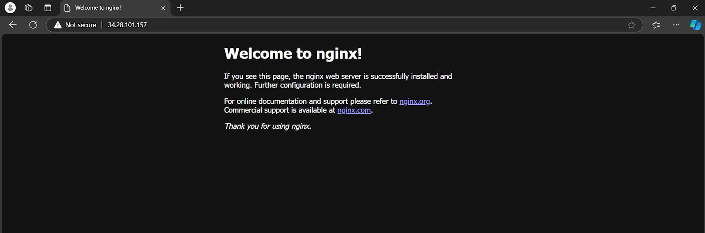Click the Thank you for using nginx. text
The image size is (705, 233).
pos(268,126)
